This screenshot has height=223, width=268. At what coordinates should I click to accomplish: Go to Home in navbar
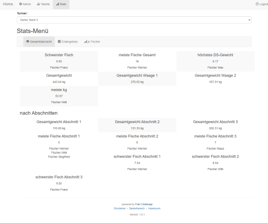[8, 4]
